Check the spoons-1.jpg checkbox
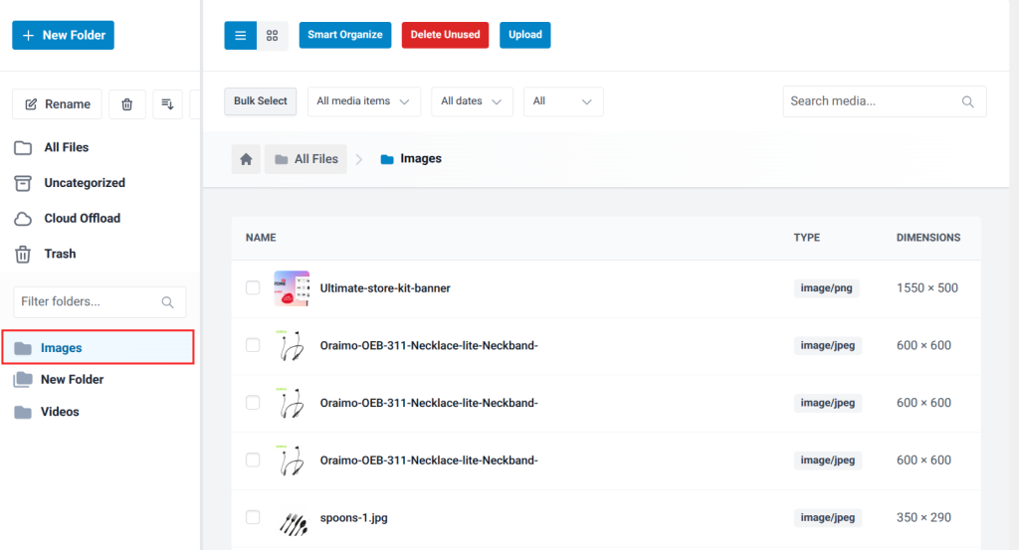The width and height of the screenshot is (1019, 550). click(253, 517)
